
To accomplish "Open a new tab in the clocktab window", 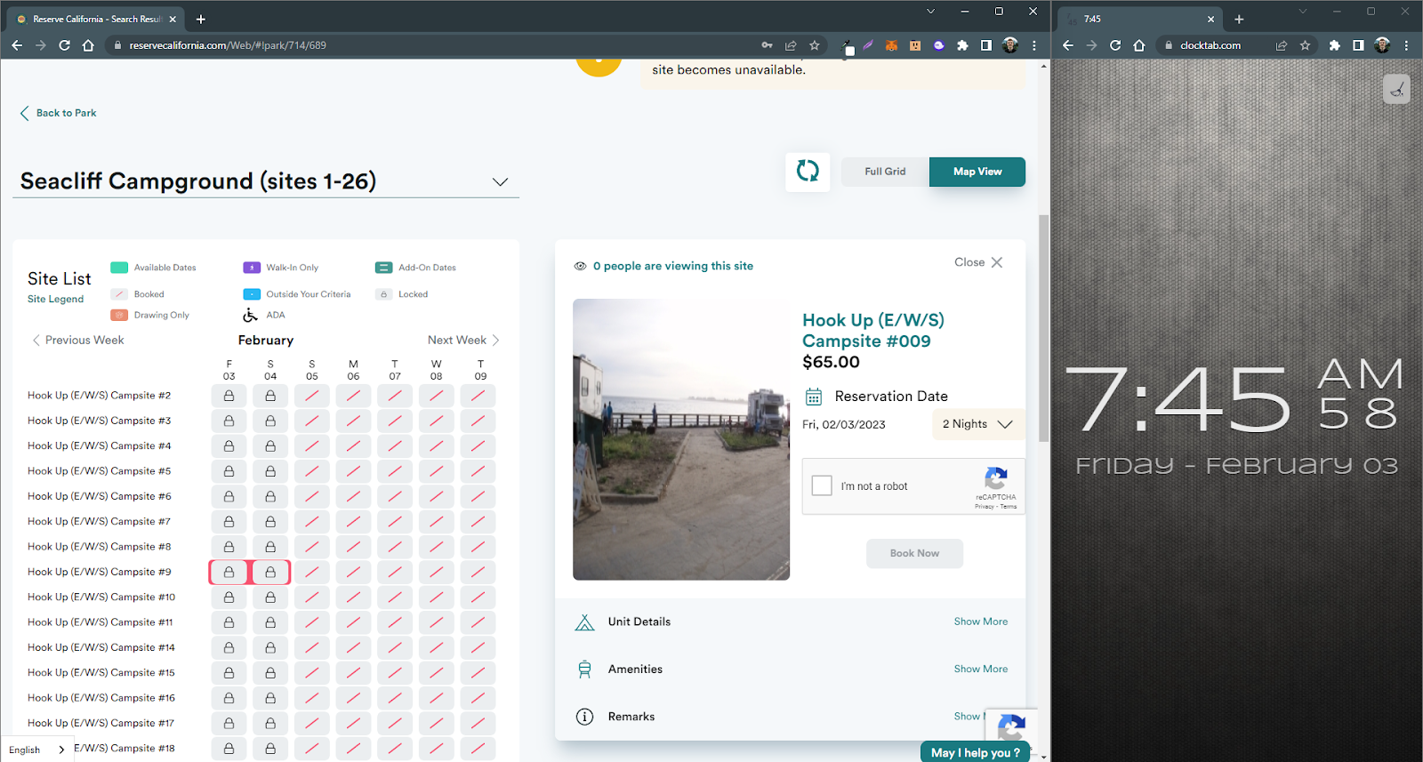I will (1239, 19).
